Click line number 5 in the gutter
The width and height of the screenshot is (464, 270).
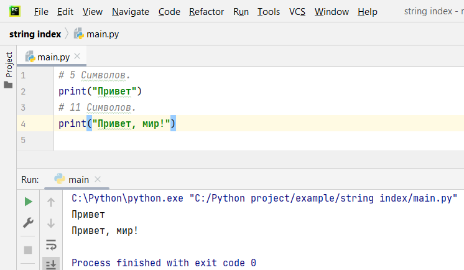[x=23, y=140]
